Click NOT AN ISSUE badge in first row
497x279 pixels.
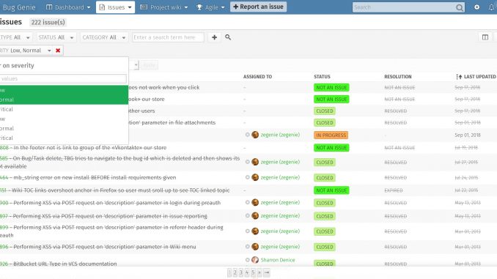[x=331, y=87]
